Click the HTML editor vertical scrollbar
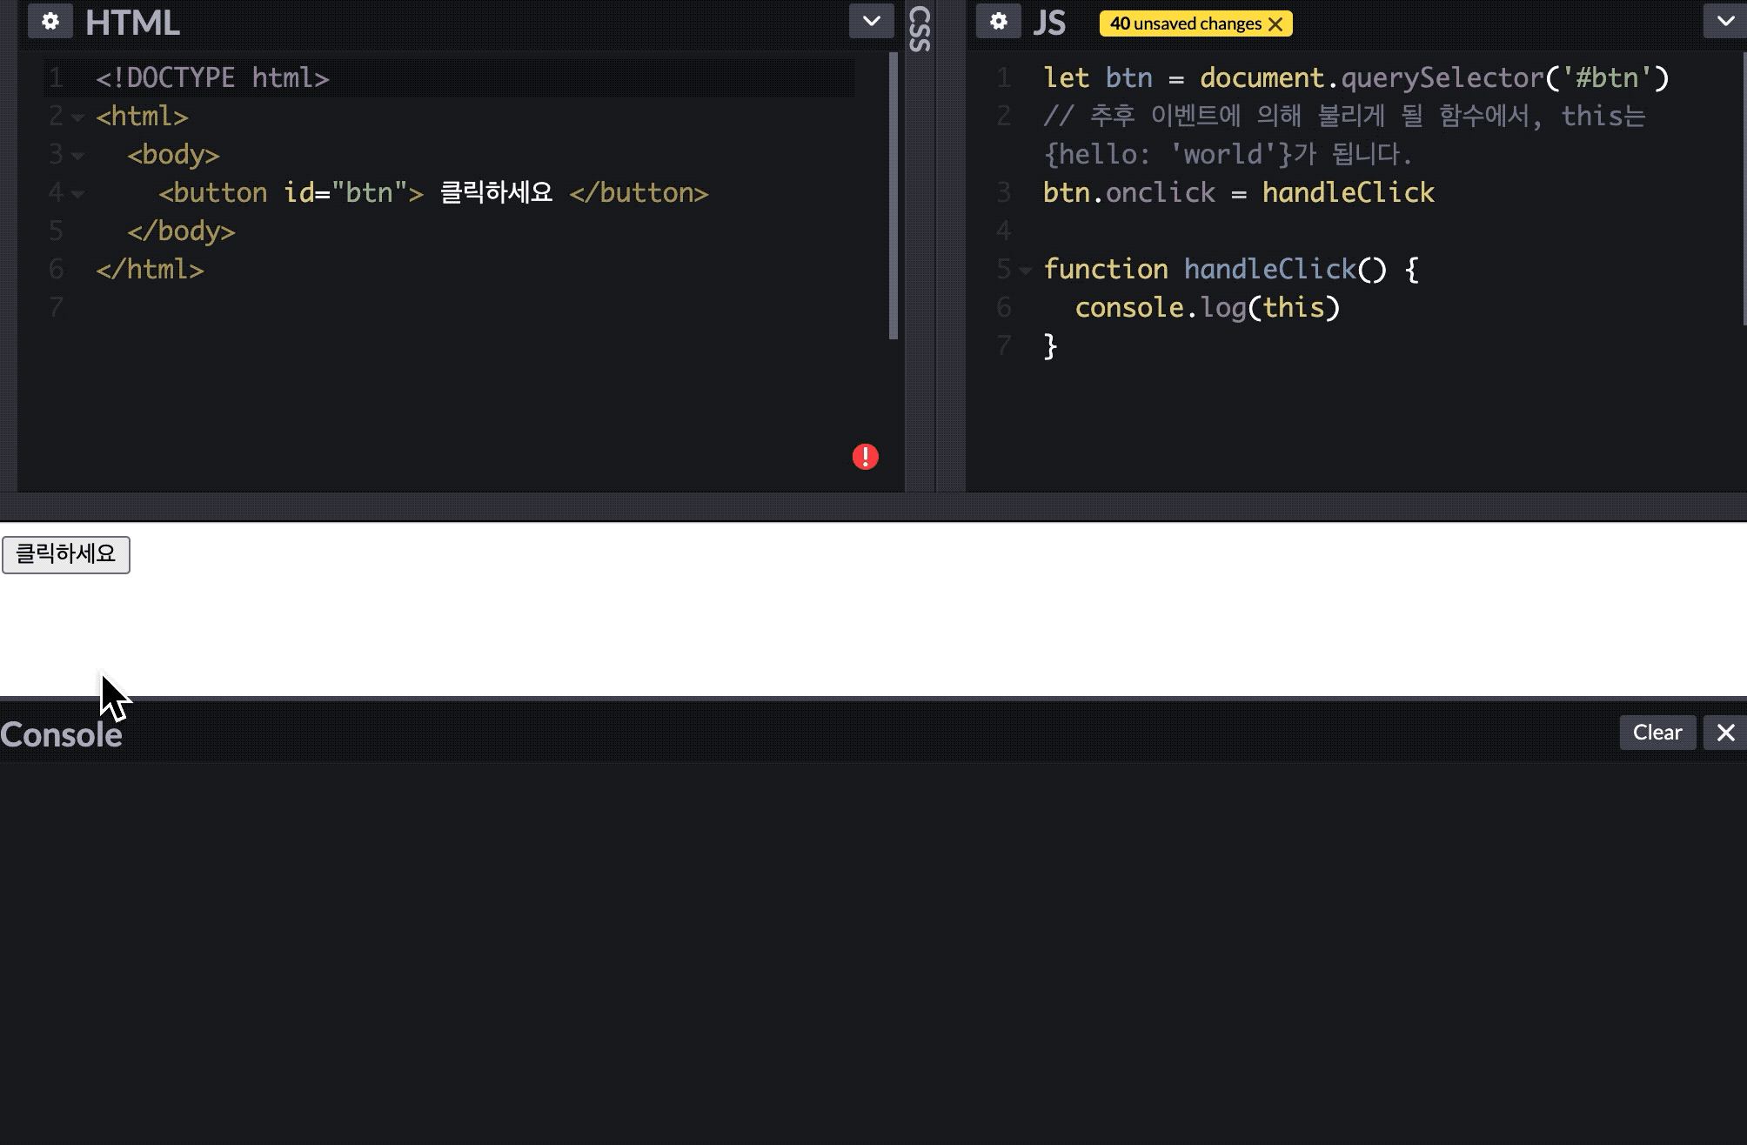Viewport: 1747px width, 1145px height. tap(893, 196)
